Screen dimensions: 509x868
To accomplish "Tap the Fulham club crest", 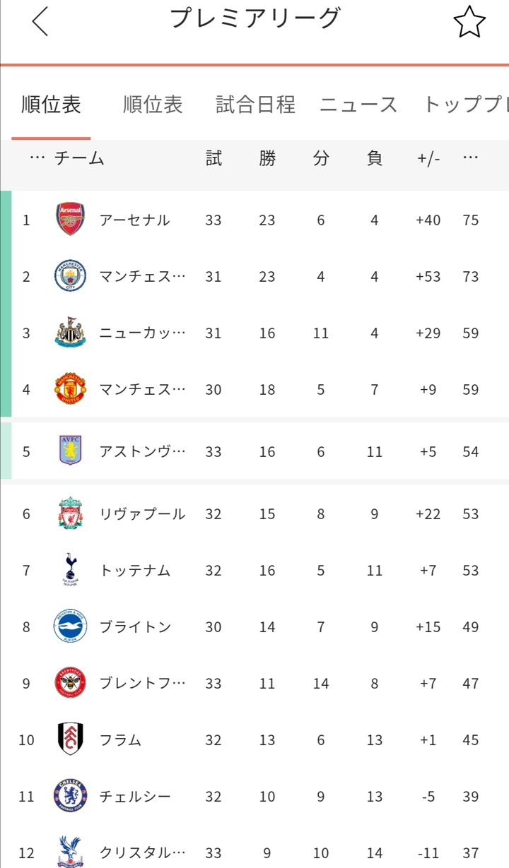I will click(71, 739).
